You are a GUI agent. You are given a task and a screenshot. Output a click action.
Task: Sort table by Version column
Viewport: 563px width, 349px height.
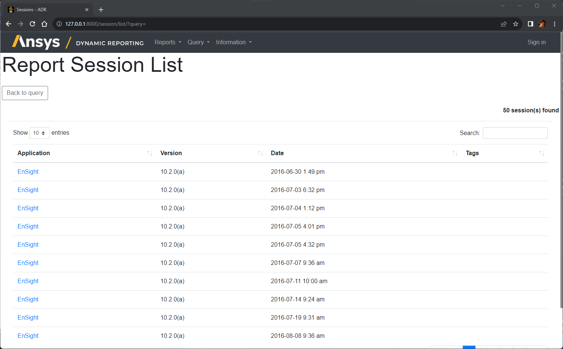(x=211, y=153)
